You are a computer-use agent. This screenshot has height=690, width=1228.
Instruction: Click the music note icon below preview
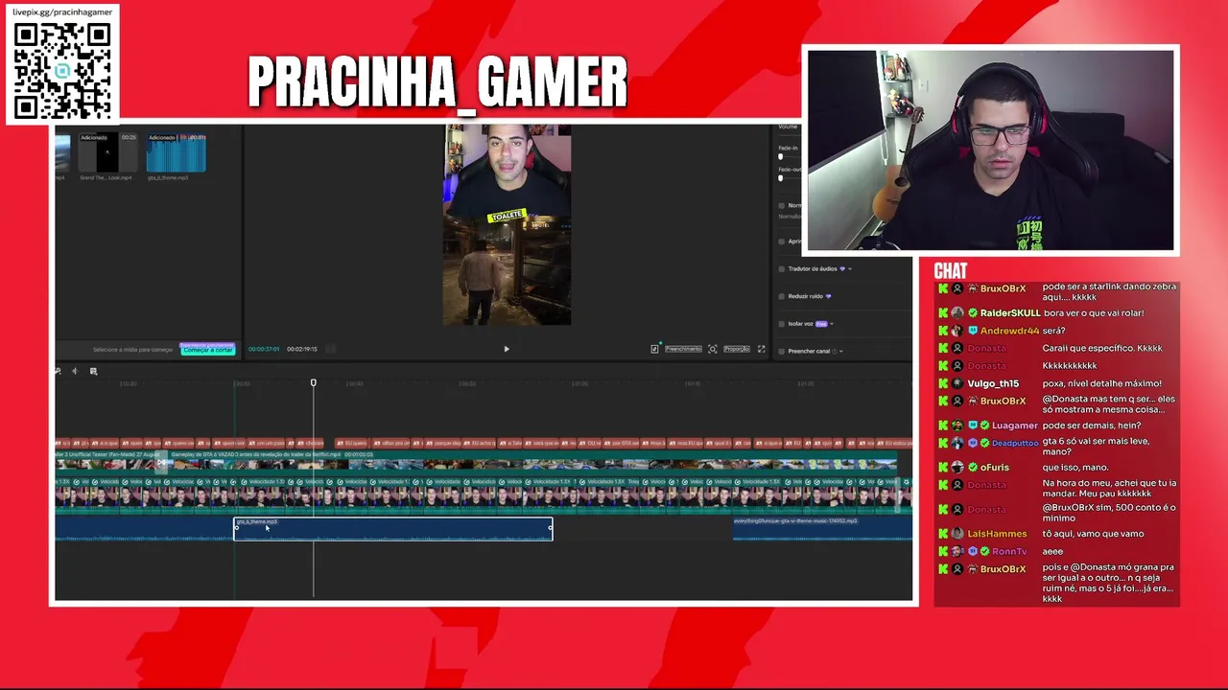point(654,349)
